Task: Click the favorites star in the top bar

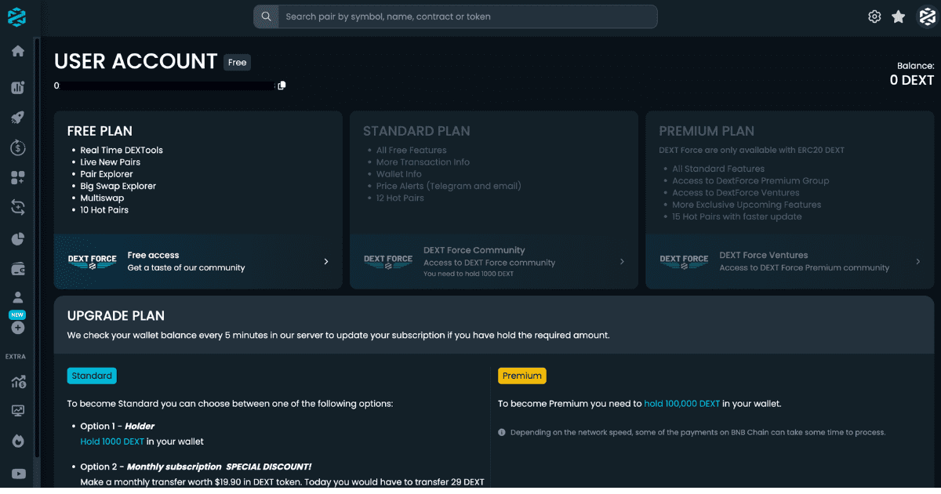Action: (x=898, y=16)
